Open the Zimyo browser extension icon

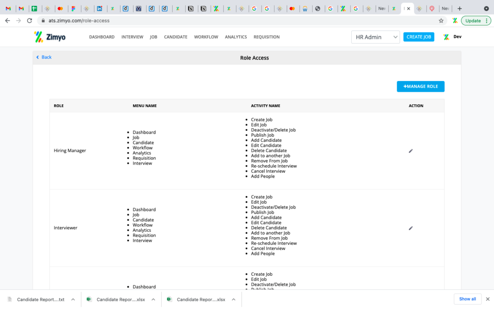[455, 20]
